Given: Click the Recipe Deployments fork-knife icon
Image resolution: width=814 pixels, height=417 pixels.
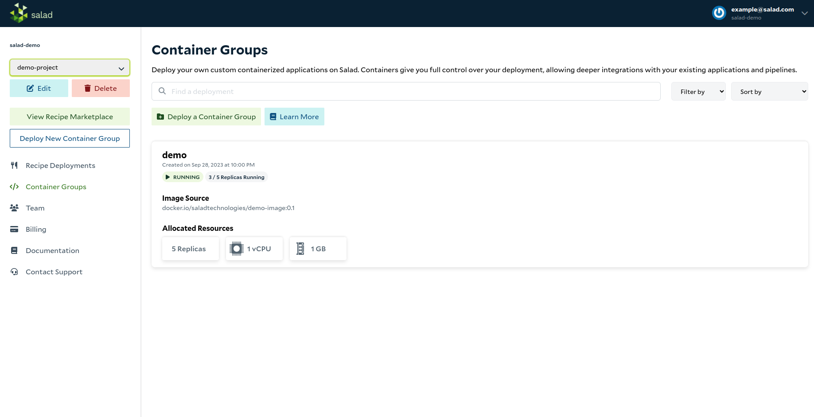Looking at the screenshot, I should coord(14,165).
